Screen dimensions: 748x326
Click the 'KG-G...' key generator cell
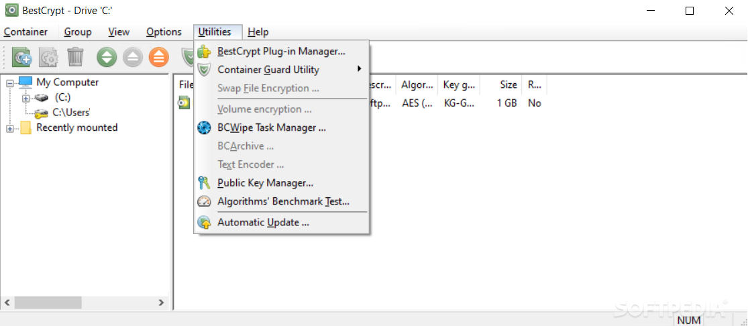[x=459, y=103]
